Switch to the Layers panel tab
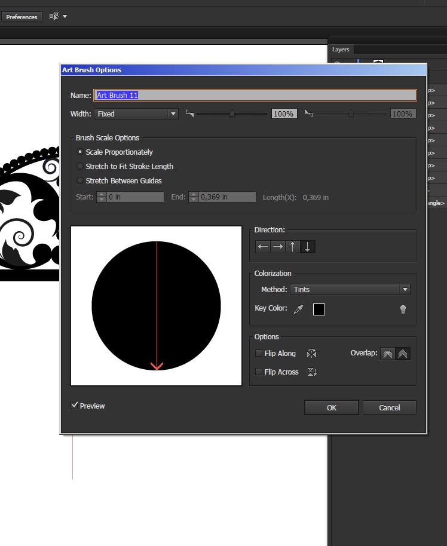 pos(341,50)
